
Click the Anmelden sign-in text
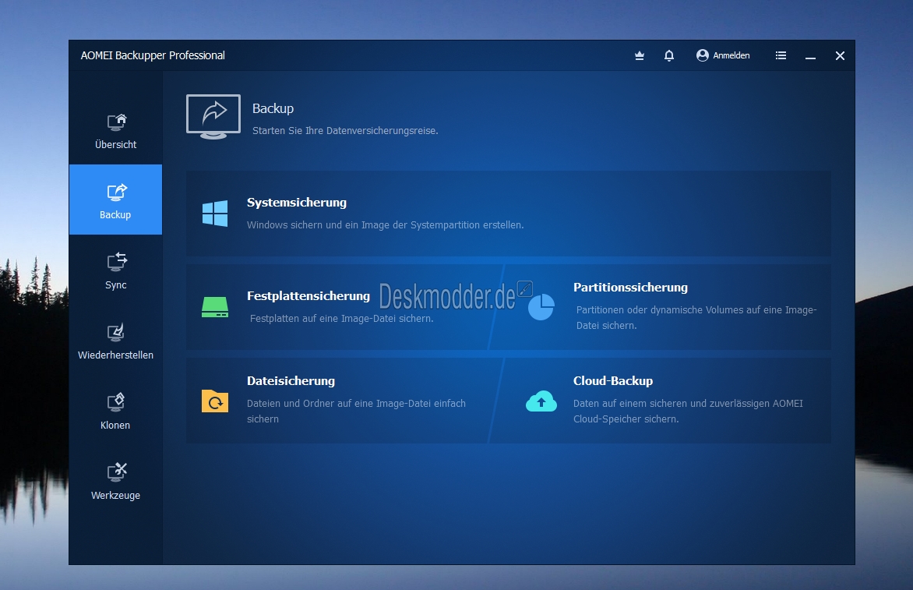(x=731, y=55)
